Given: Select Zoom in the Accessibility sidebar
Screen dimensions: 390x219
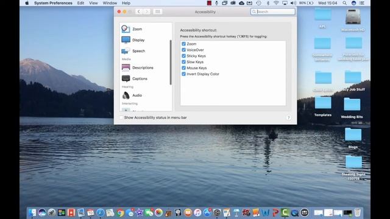Looking at the screenshot, I should [146, 29].
